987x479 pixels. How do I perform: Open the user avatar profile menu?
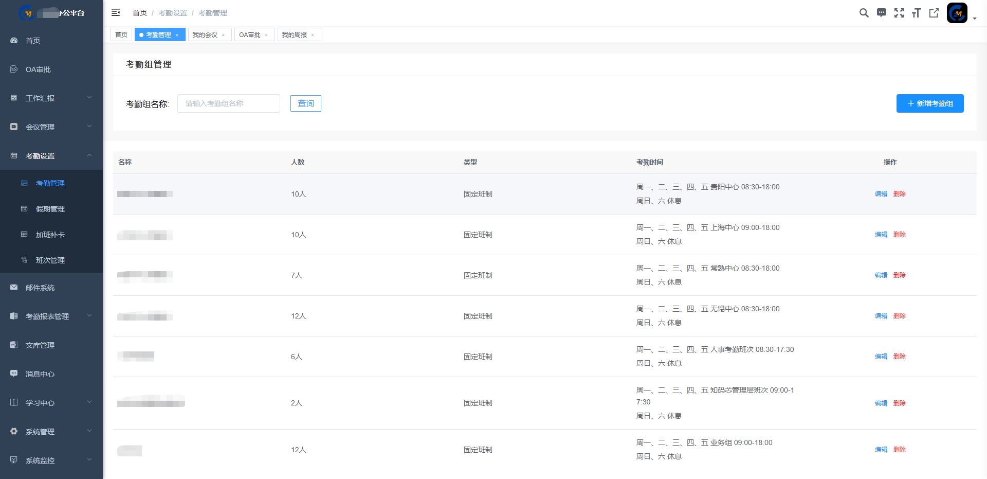957,13
